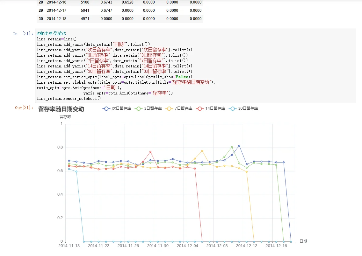This screenshot has width=362, height=256.
Task: Click the x-axis name 日期
Action: pyautogui.click(x=303, y=241)
